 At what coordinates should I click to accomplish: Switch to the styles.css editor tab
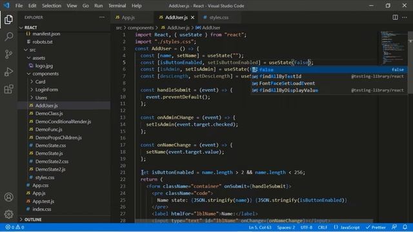(219, 17)
